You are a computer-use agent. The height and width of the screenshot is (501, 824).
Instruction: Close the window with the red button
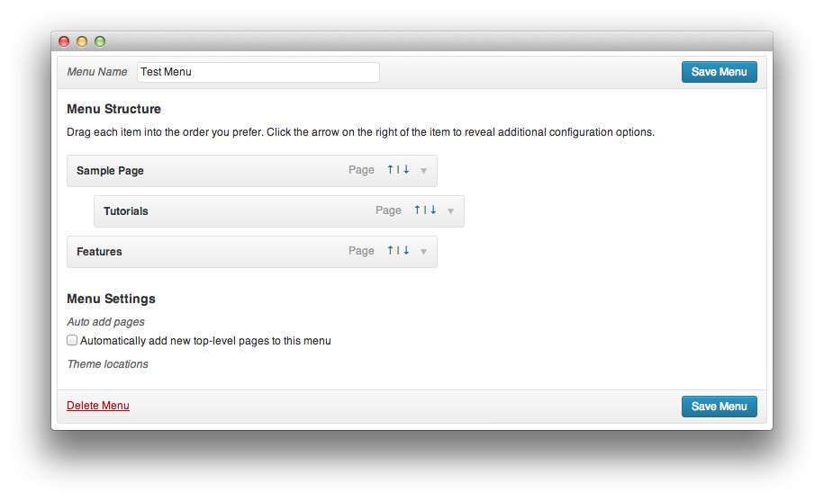point(64,41)
